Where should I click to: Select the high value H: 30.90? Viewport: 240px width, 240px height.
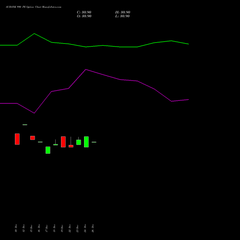click(122, 12)
